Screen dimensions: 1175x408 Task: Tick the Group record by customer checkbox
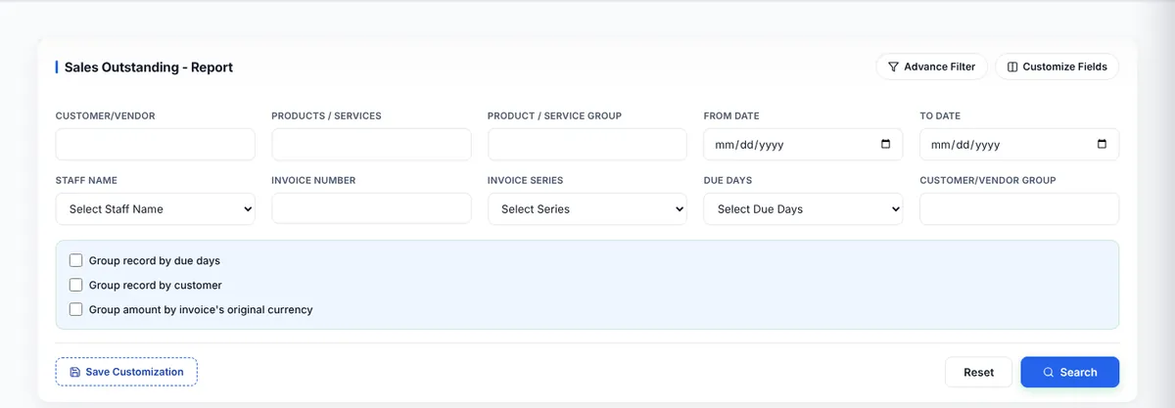[76, 286]
